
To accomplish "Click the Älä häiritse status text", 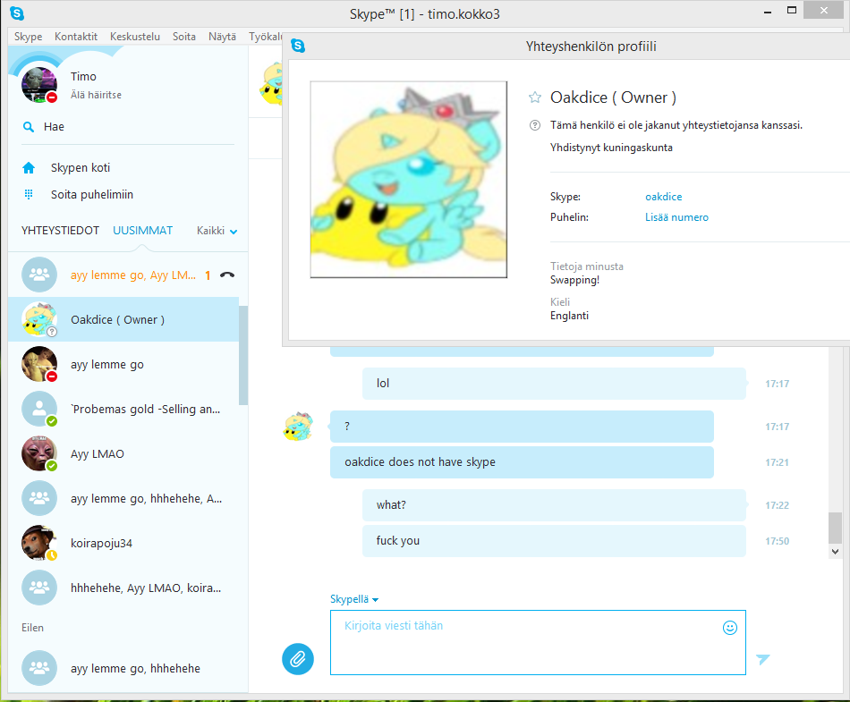I will (96, 95).
